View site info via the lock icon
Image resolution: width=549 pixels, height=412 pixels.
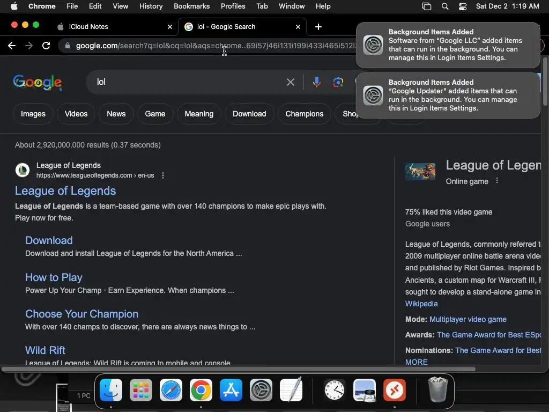click(68, 46)
